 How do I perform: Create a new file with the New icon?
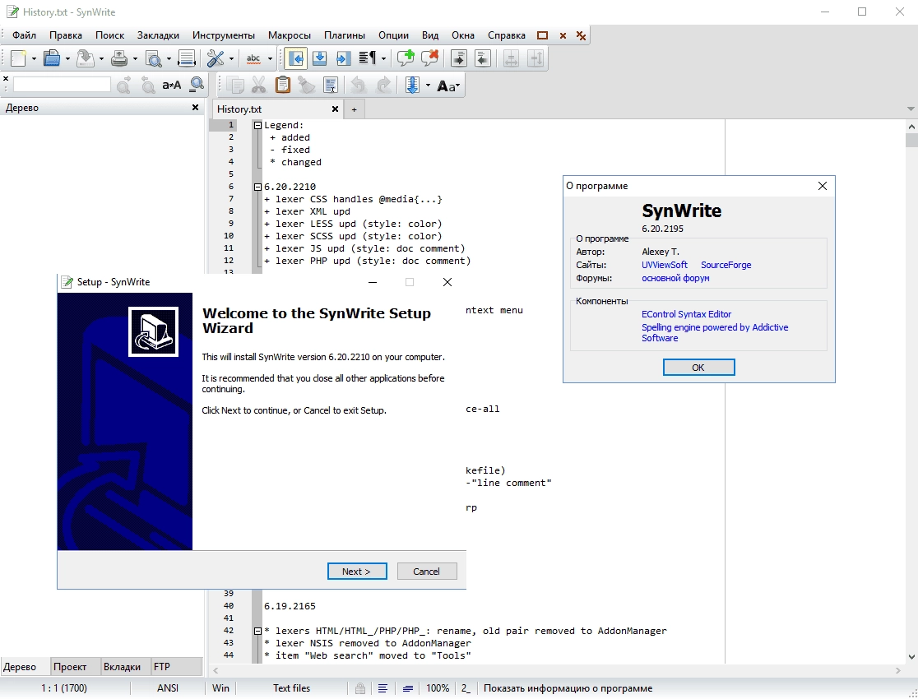tap(18, 58)
